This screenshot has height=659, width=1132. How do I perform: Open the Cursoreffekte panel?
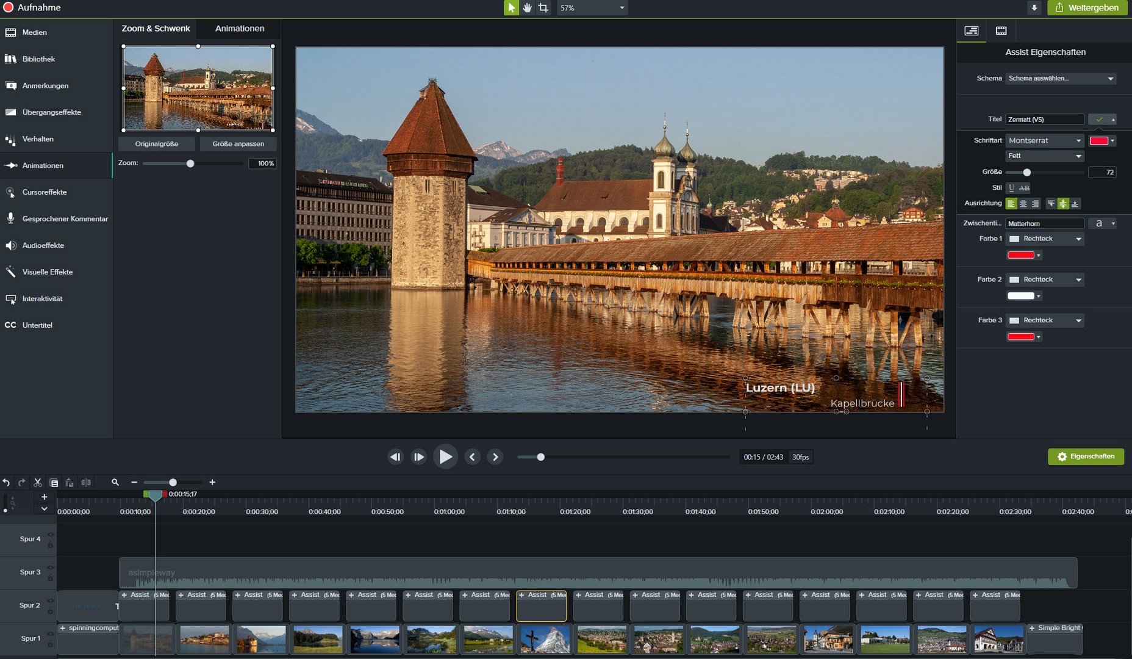point(56,192)
